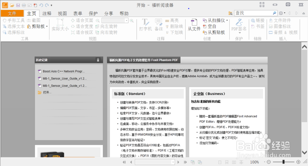Select the 删除线 strikeout tool

(174, 26)
